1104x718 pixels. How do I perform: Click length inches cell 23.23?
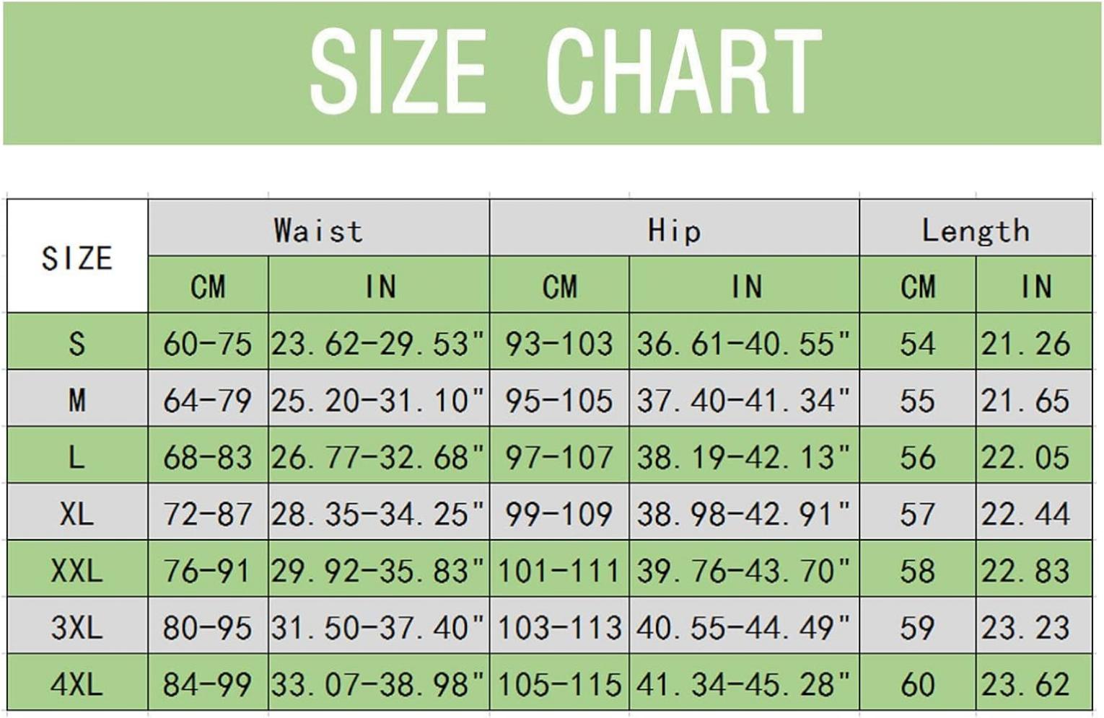pyautogui.click(x=1034, y=626)
